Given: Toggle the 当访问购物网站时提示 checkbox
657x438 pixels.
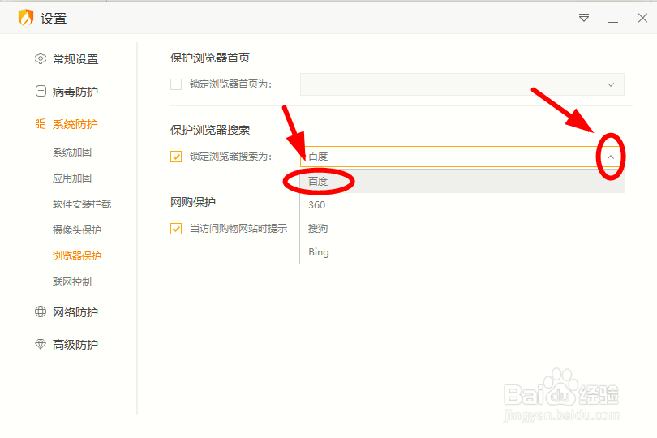Looking at the screenshot, I should click(x=176, y=229).
